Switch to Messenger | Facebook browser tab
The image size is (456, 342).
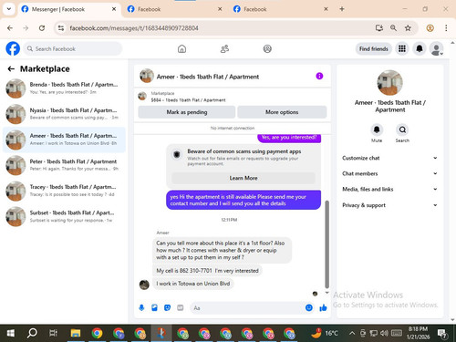pyautogui.click(x=69, y=9)
